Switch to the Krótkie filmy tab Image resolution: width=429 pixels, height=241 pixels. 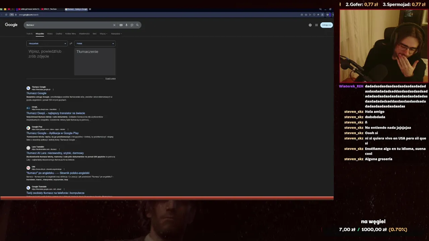click(70, 33)
